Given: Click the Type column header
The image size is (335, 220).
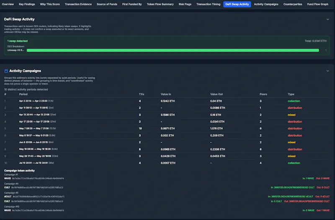Looking at the screenshot, I should click(x=291, y=94).
